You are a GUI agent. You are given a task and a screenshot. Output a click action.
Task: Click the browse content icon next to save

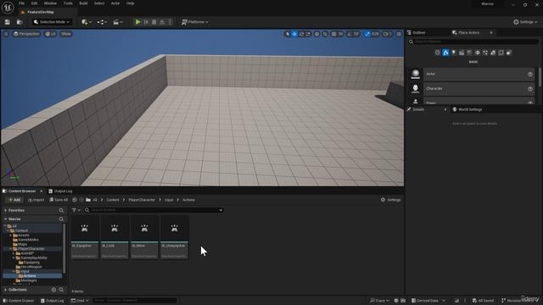point(20,22)
